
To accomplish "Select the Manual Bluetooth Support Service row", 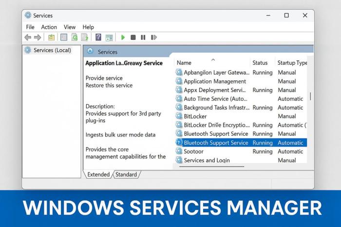I will click(241, 134).
